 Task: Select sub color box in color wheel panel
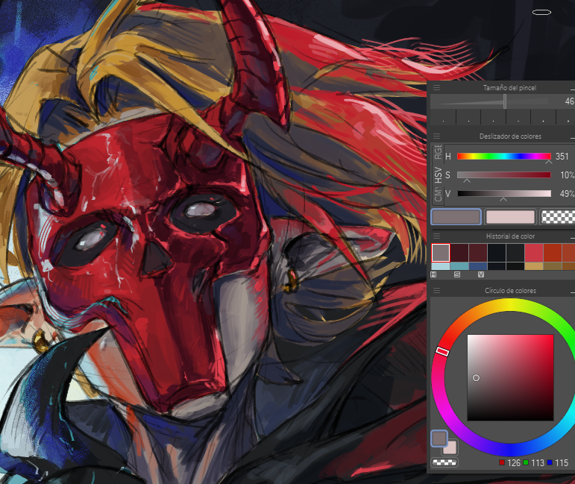click(x=451, y=448)
